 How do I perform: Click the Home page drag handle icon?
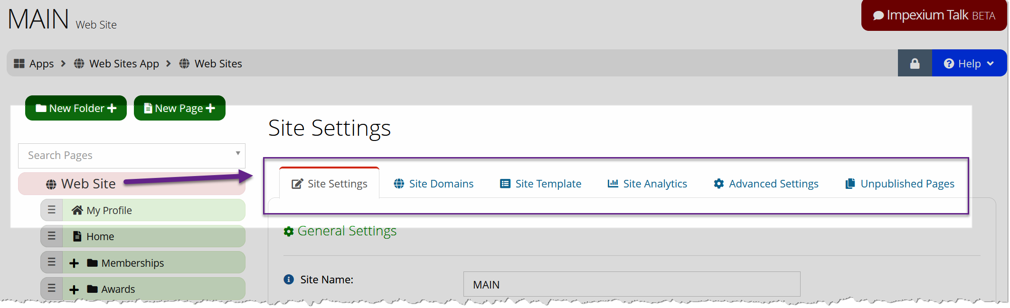pyautogui.click(x=52, y=236)
